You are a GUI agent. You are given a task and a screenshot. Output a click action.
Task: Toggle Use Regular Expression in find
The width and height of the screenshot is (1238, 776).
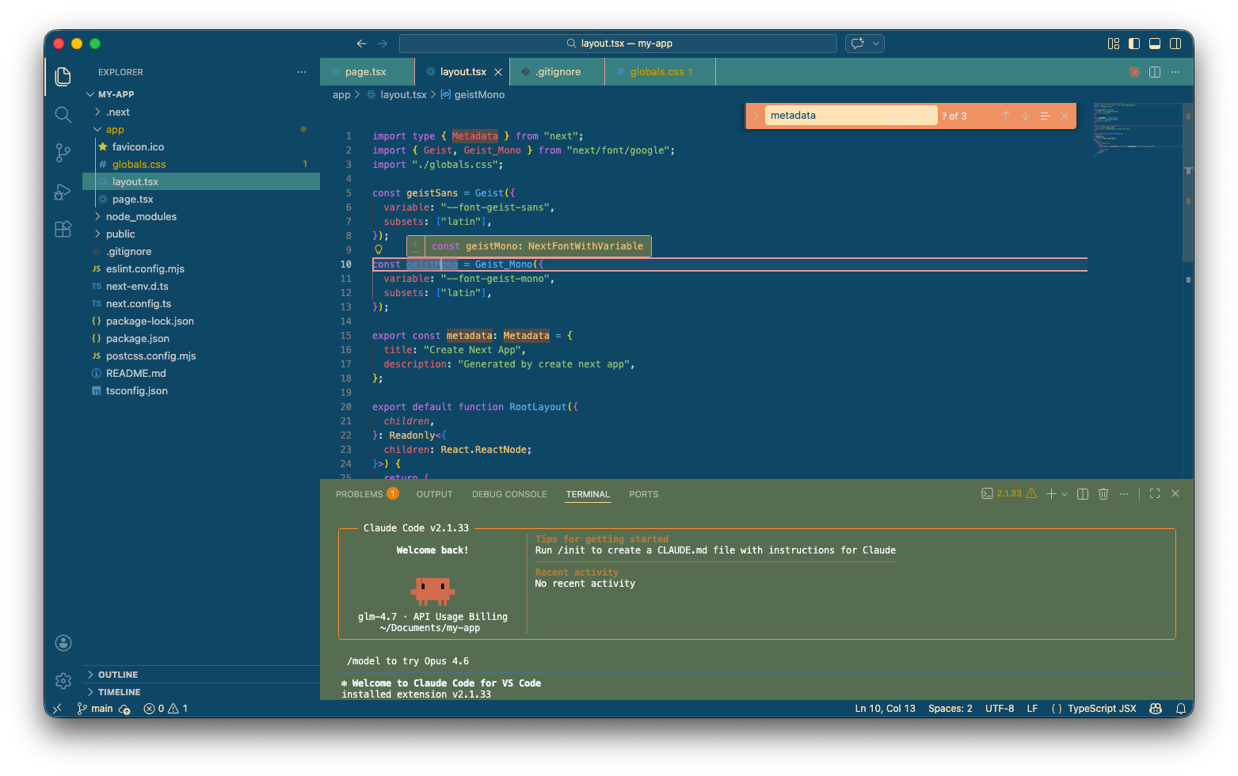pos(927,116)
